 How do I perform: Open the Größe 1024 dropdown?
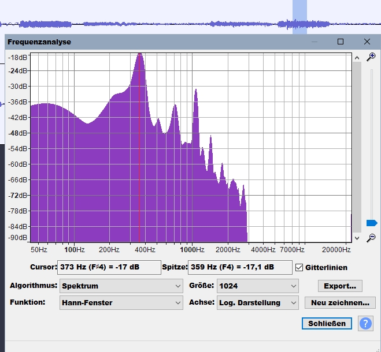tap(257, 286)
